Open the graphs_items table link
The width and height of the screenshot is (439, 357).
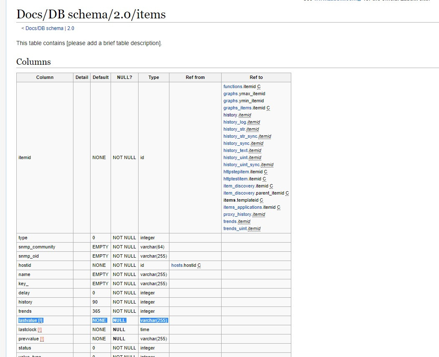point(237,108)
